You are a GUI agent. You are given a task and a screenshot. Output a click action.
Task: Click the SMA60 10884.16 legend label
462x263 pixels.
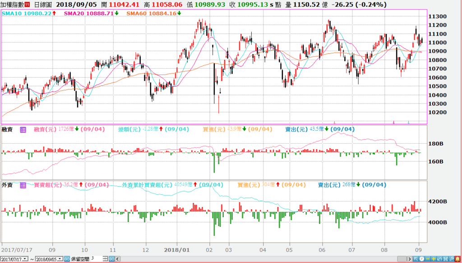tap(151, 13)
